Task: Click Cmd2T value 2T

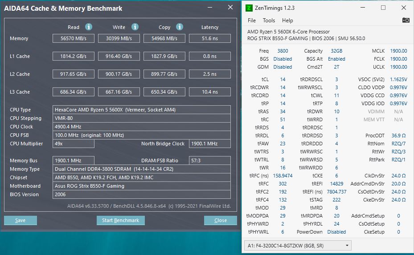Action: point(336,67)
